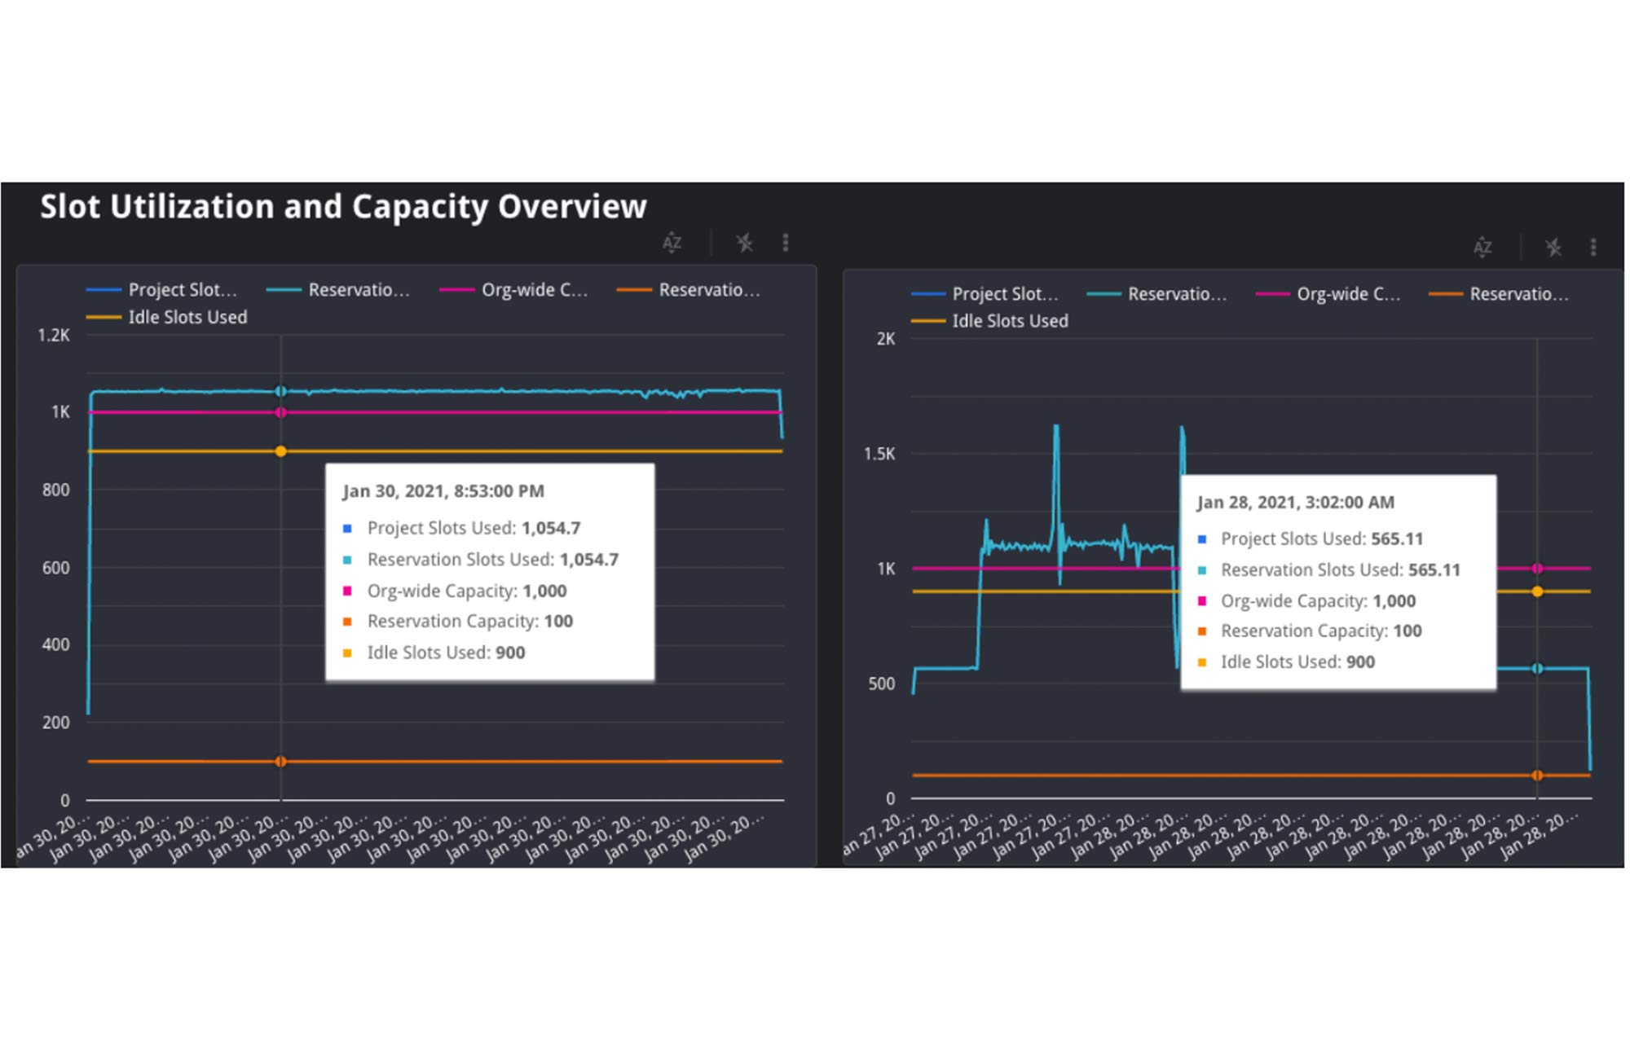Click the 2K y-axis label on right chart
Viewport: 1630px width, 1055px height.
point(886,339)
